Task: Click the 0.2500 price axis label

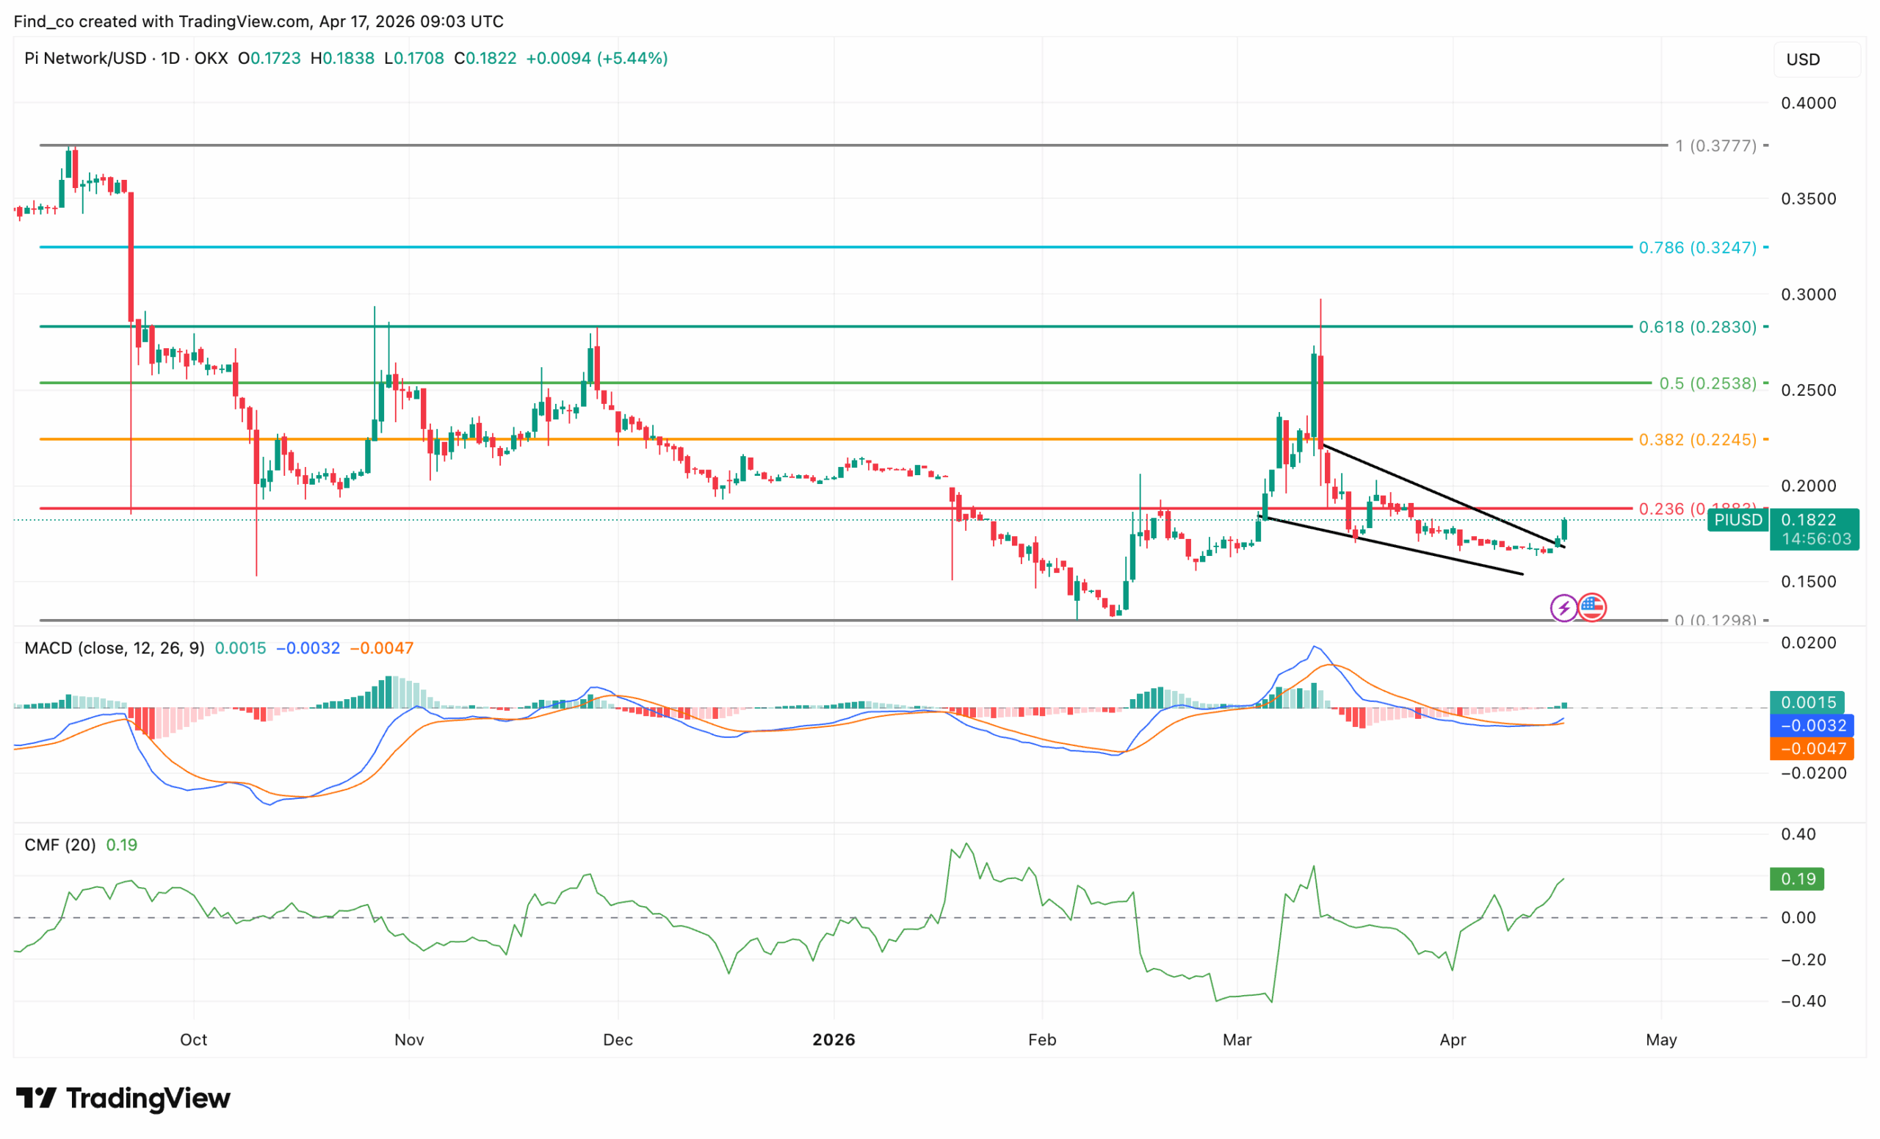Action: click(1808, 391)
